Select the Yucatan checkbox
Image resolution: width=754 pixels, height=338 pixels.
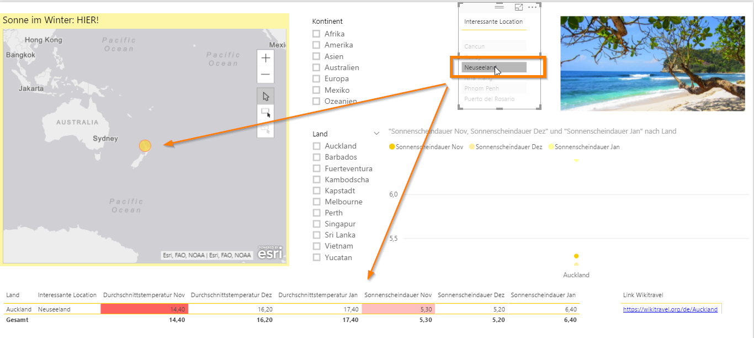click(317, 257)
